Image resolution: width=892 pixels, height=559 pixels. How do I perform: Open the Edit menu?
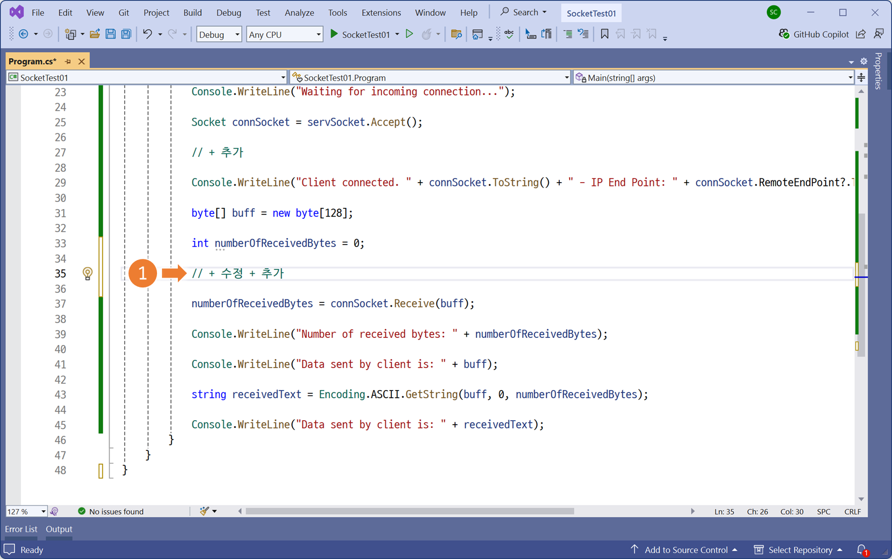point(65,12)
